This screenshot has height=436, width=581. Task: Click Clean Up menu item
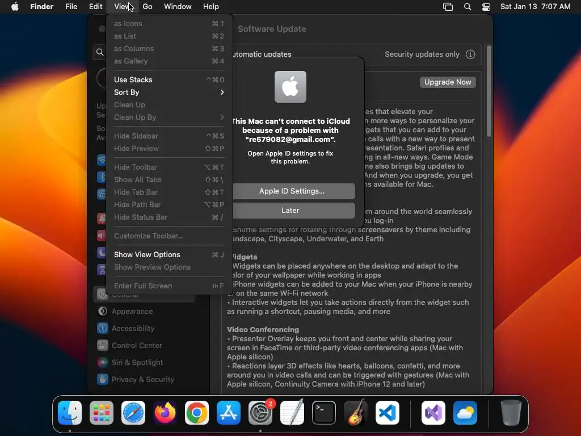169,105
